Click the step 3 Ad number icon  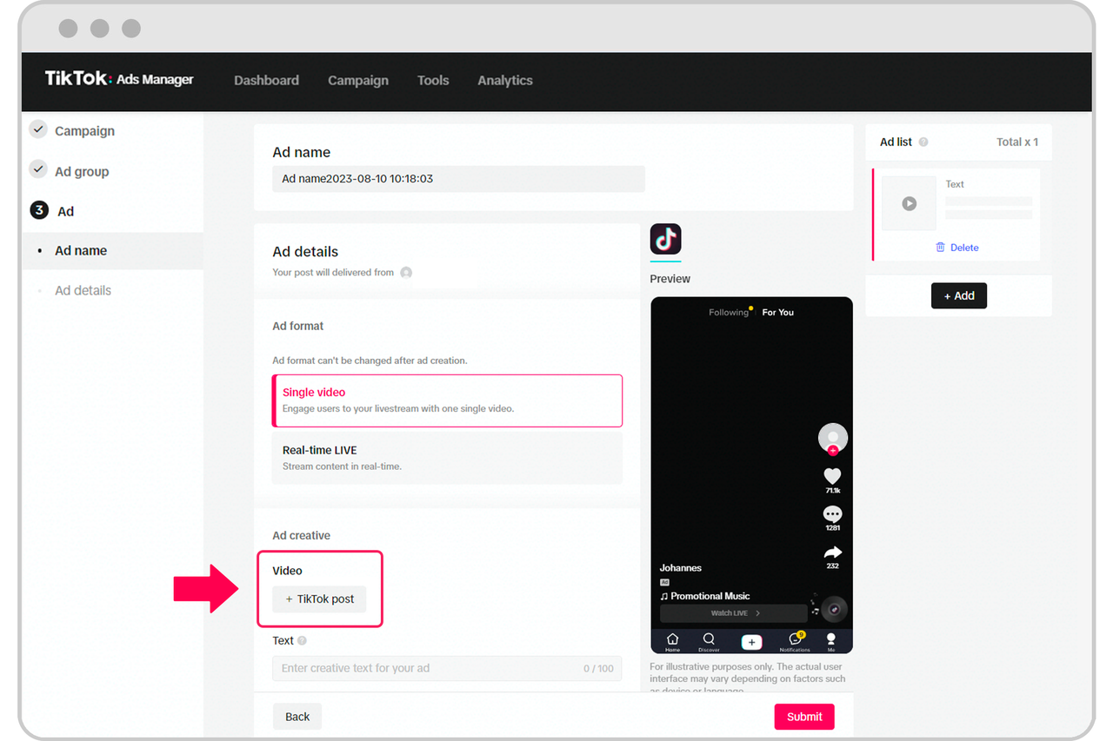tap(38, 210)
